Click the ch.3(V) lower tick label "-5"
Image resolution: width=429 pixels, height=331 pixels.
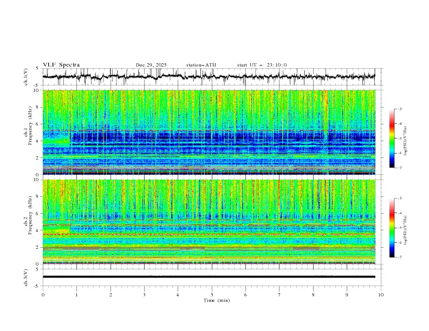[36, 286]
